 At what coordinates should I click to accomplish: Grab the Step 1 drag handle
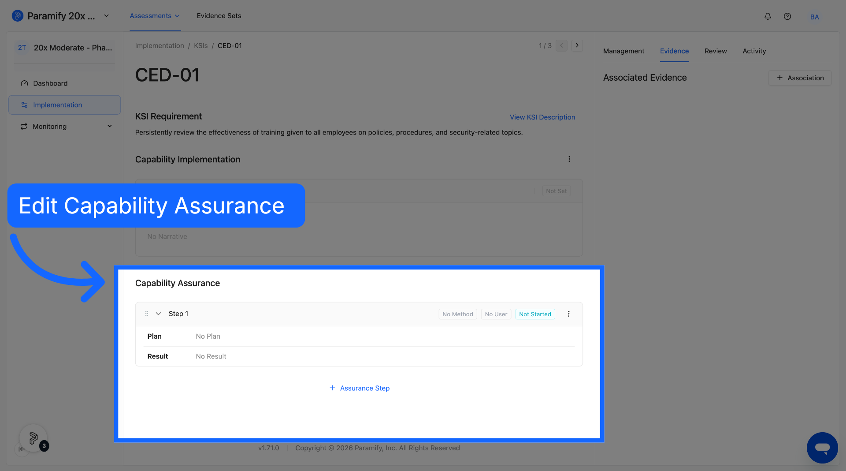[147, 314]
